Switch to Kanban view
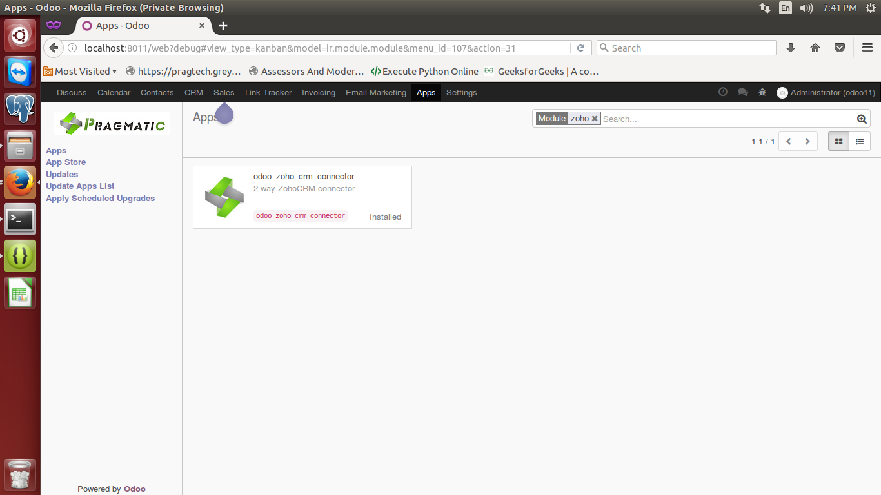Screen dimensions: 881x495 click(x=838, y=141)
